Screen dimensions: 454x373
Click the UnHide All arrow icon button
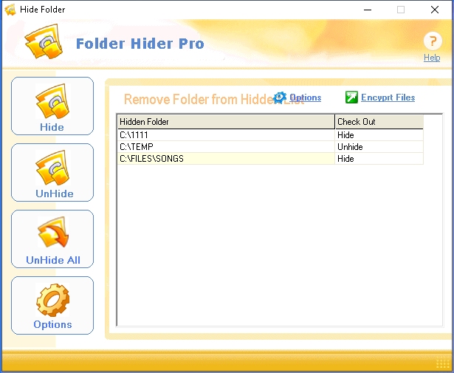53,232
